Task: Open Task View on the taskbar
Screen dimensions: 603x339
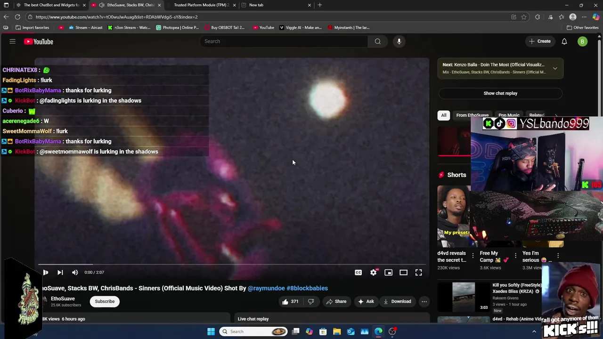Action: point(295,331)
